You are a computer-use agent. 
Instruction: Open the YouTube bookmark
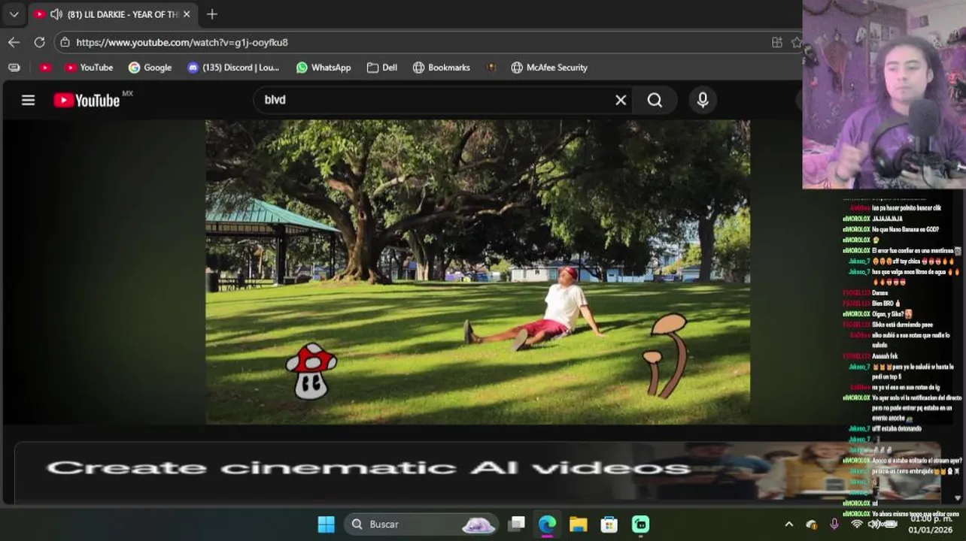tap(89, 68)
